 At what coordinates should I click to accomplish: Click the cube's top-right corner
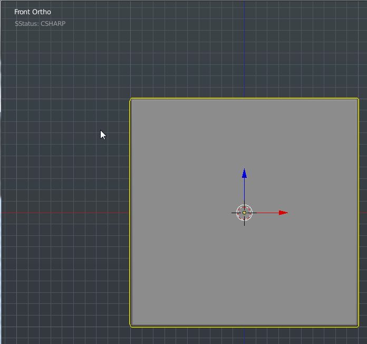tap(358, 99)
